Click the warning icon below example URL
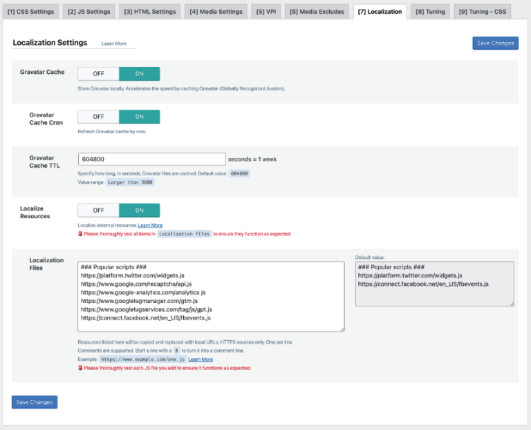The image size is (531, 430). tap(80, 368)
